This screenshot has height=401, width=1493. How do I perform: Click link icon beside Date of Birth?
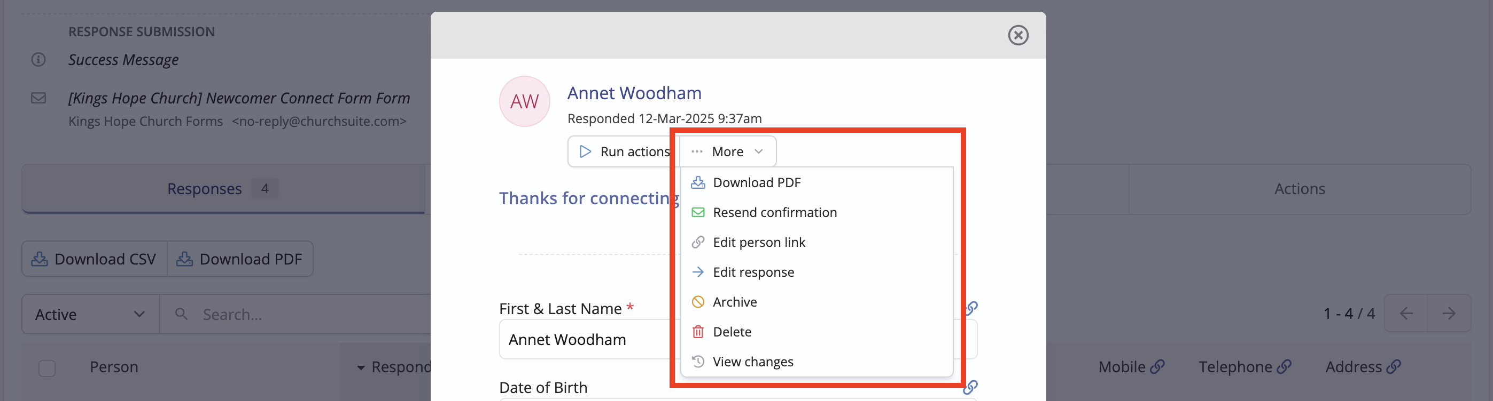click(970, 387)
